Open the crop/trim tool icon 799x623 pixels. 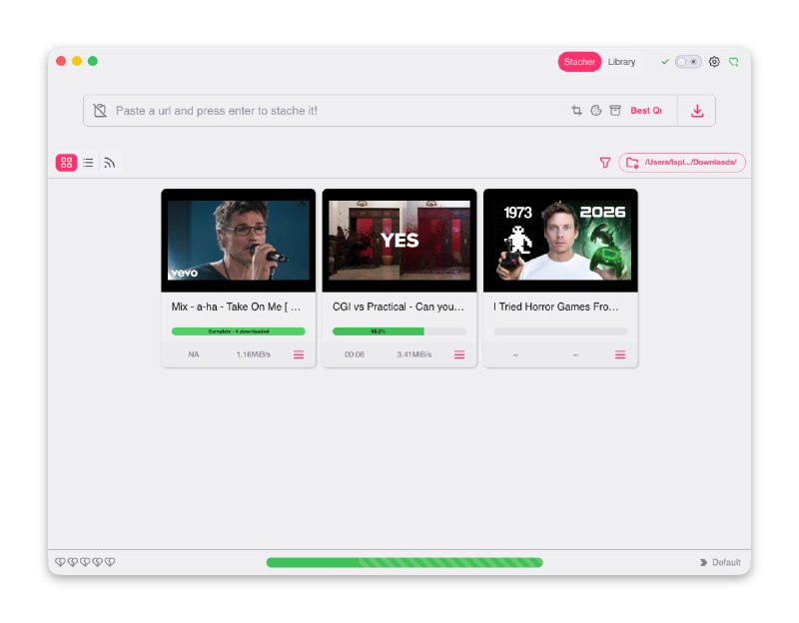(x=576, y=111)
